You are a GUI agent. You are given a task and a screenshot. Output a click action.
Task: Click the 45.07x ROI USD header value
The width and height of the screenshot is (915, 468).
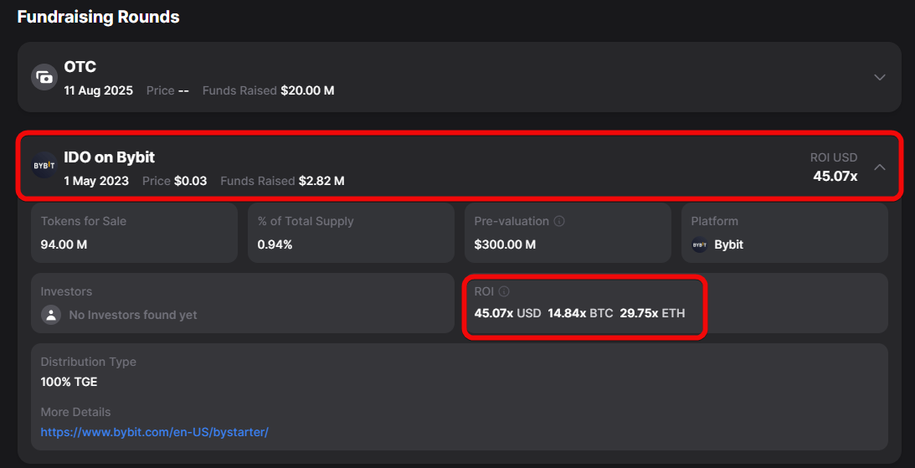click(835, 176)
